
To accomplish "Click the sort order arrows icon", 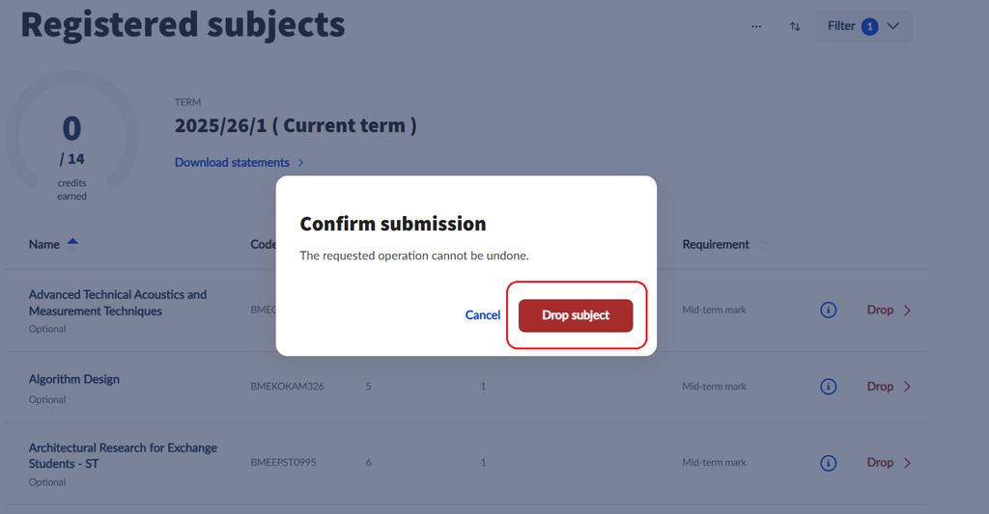I will click(x=795, y=26).
